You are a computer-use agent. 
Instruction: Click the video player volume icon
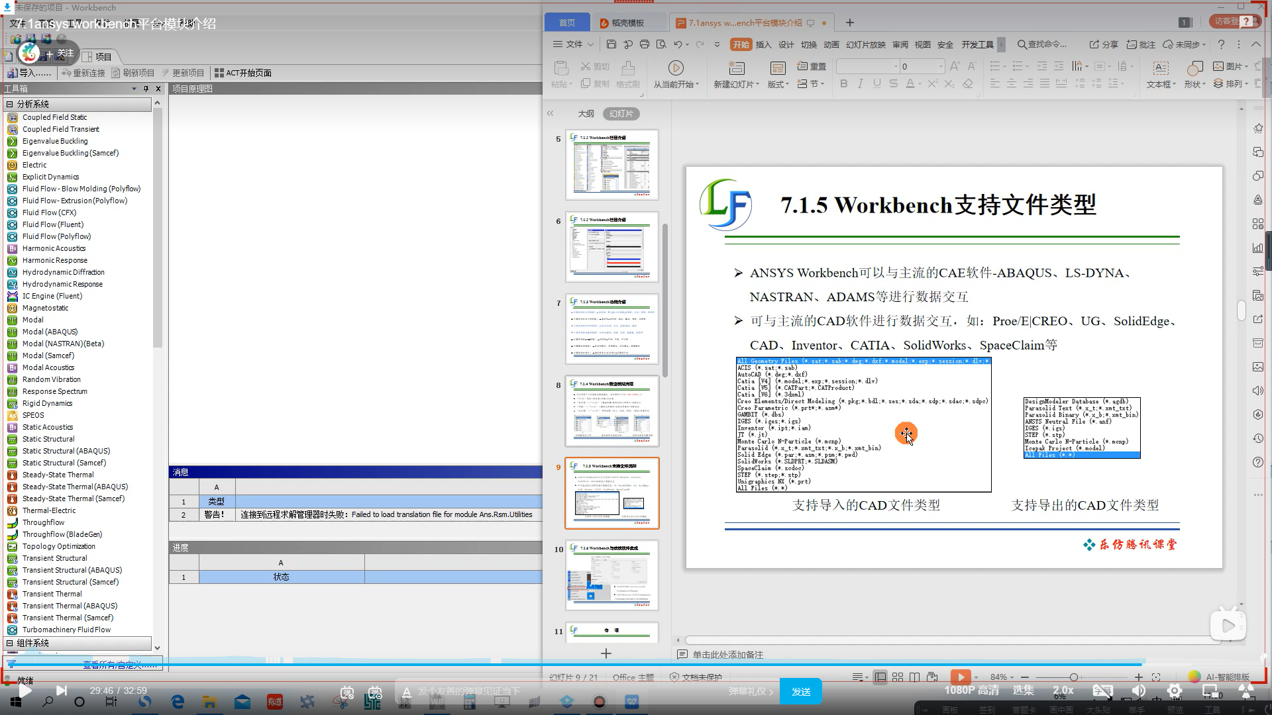point(1138,691)
